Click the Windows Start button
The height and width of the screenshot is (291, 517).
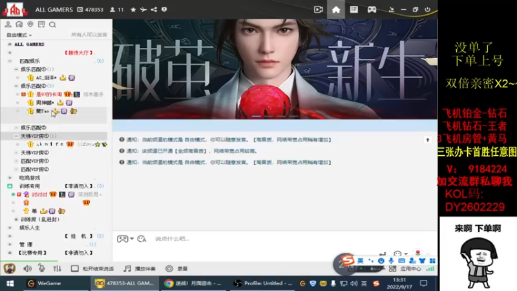10,283
